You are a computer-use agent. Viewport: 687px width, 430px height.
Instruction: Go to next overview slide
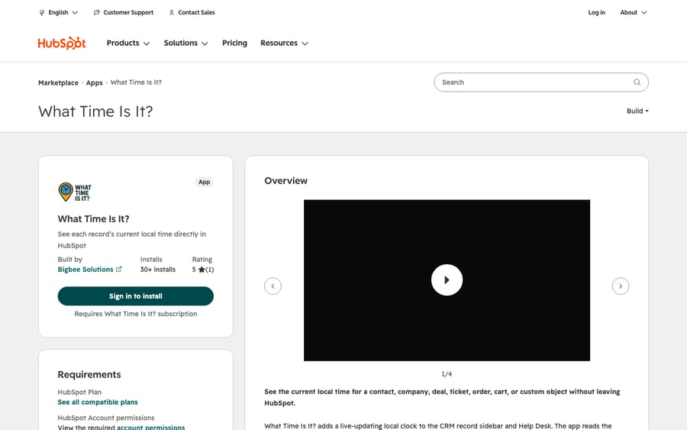621,286
